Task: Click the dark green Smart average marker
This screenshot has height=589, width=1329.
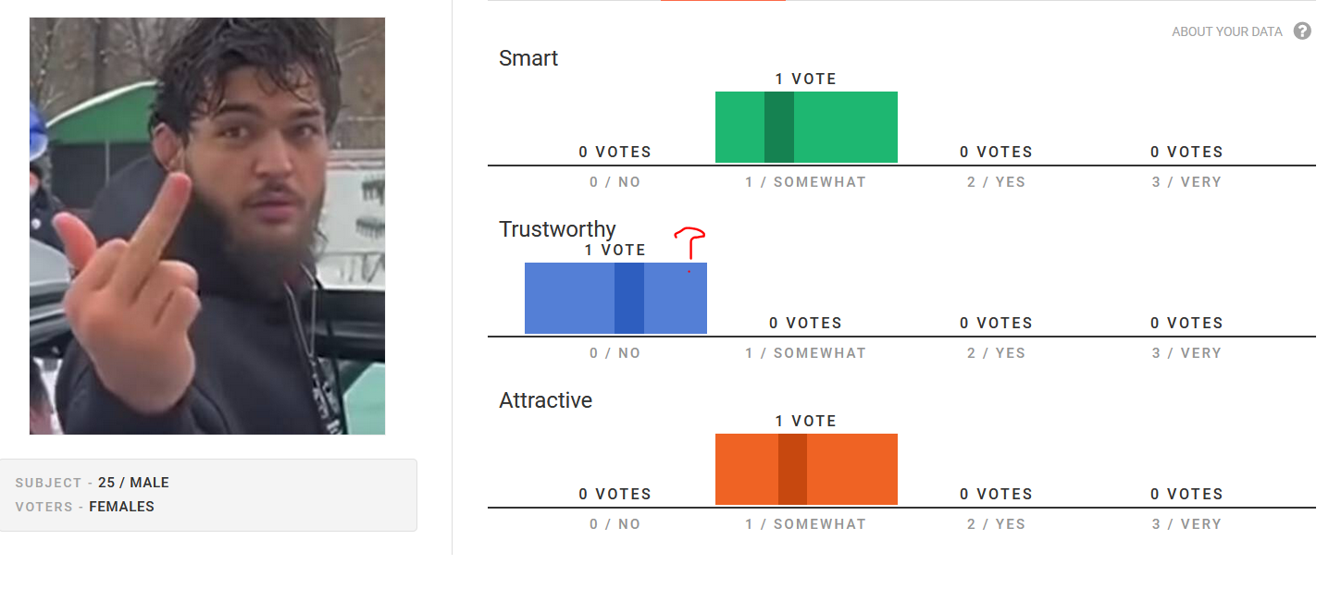Action: click(x=779, y=128)
